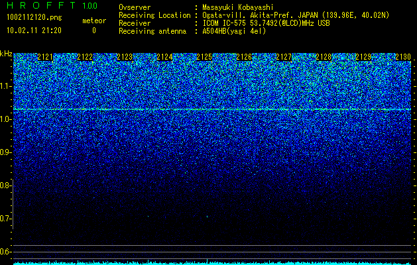Click the time marker 2125
Viewport: 417px width, 265px height.
pos(204,57)
